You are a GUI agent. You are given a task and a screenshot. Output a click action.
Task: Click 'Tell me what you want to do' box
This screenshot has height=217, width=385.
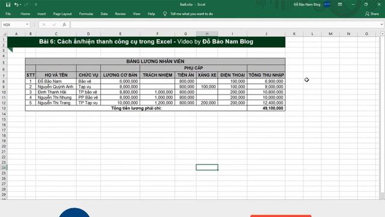(x=192, y=14)
